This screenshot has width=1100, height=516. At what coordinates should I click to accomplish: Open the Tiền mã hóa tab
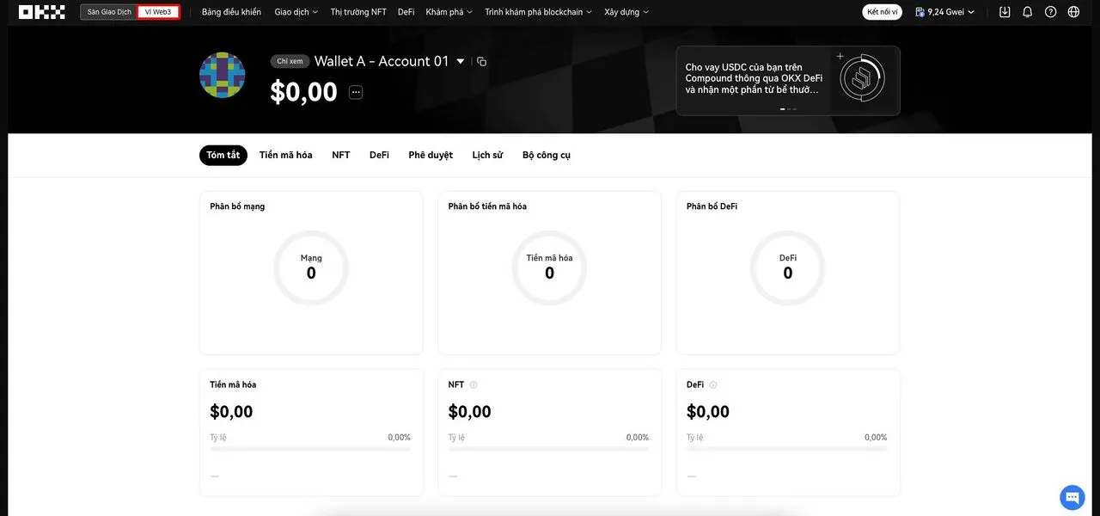[285, 155]
